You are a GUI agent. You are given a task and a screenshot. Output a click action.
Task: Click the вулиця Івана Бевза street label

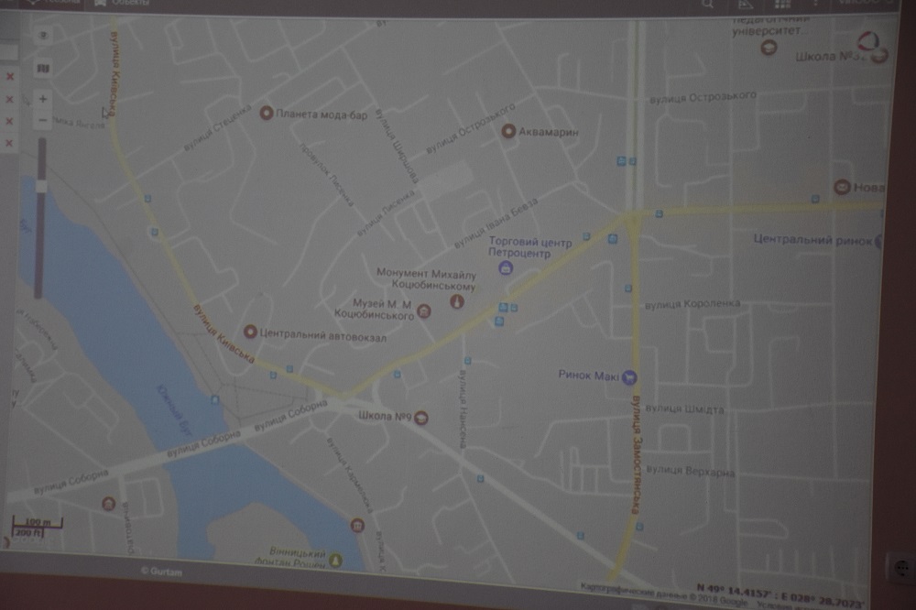pos(496,223)
